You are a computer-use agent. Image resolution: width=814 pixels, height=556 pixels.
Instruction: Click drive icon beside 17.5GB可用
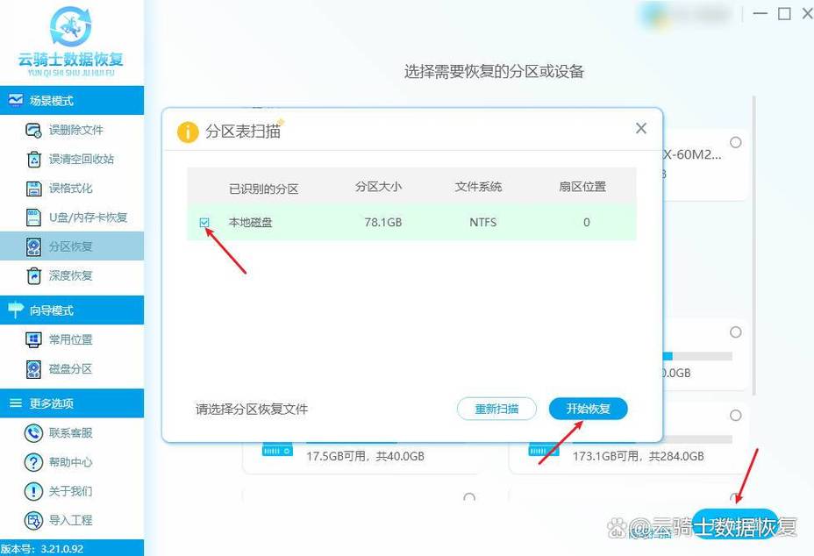(x=277, y=450)
